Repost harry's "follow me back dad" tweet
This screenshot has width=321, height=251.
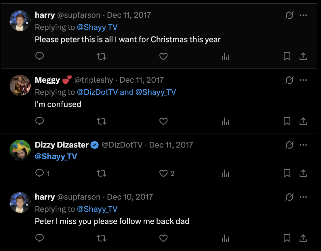tap(102, 238)
